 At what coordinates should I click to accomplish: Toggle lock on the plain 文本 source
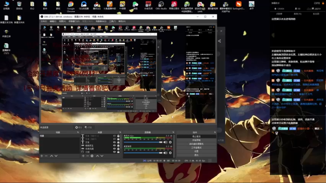[x=118, y=142]
